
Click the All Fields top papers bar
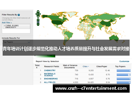(124, 82)
